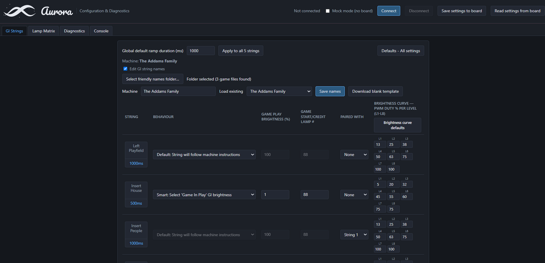The height and width of the screenshot is (263, 545).
Task: Click the 'Not connected' status text
Action: tap(307, 11)
